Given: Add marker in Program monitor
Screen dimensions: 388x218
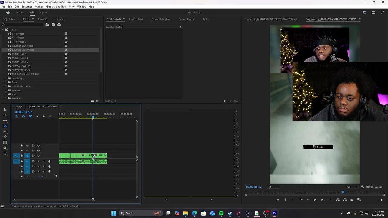Looking at the screenshot, I should click(x=278, y=200).
